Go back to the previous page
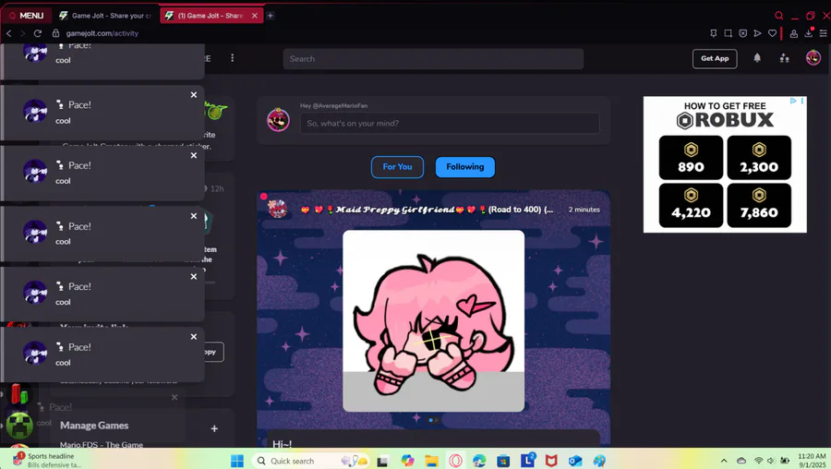Viewport: 831px width, 469px height. click(9, 33)
